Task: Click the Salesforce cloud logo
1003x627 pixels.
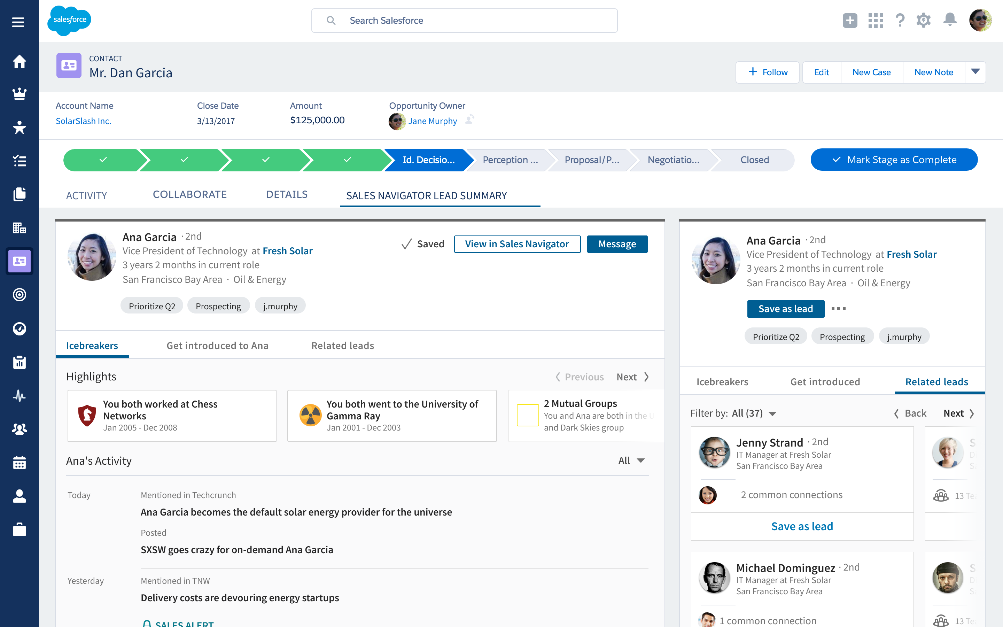Action: (69, 20)
